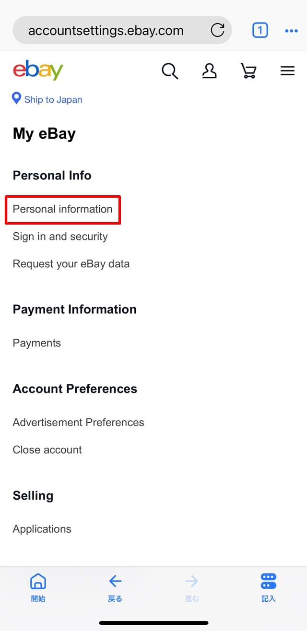Click the eBay logo

click(38, 71)
